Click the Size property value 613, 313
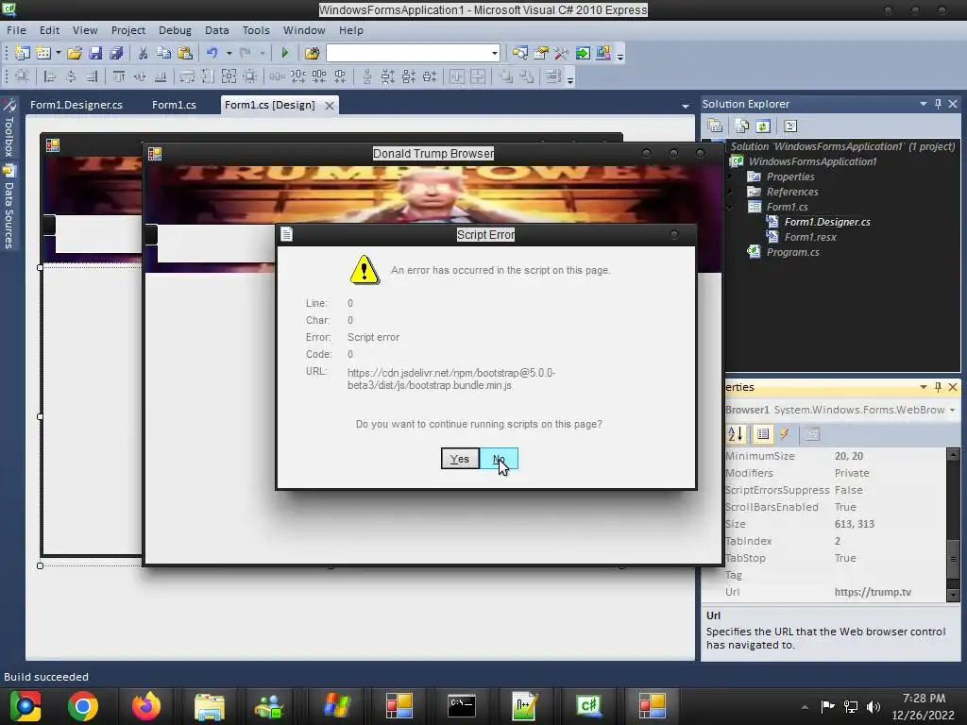Screen dimensions: 967x725 click(x=854, y=524)
